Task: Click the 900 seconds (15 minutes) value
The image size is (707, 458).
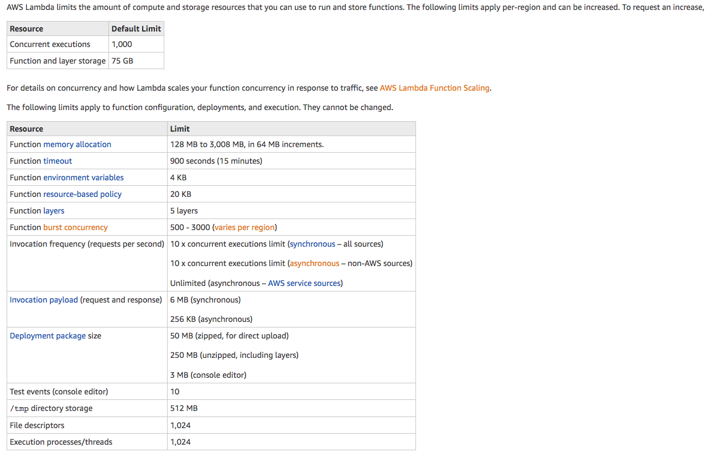Action: (x=216, y=161)
